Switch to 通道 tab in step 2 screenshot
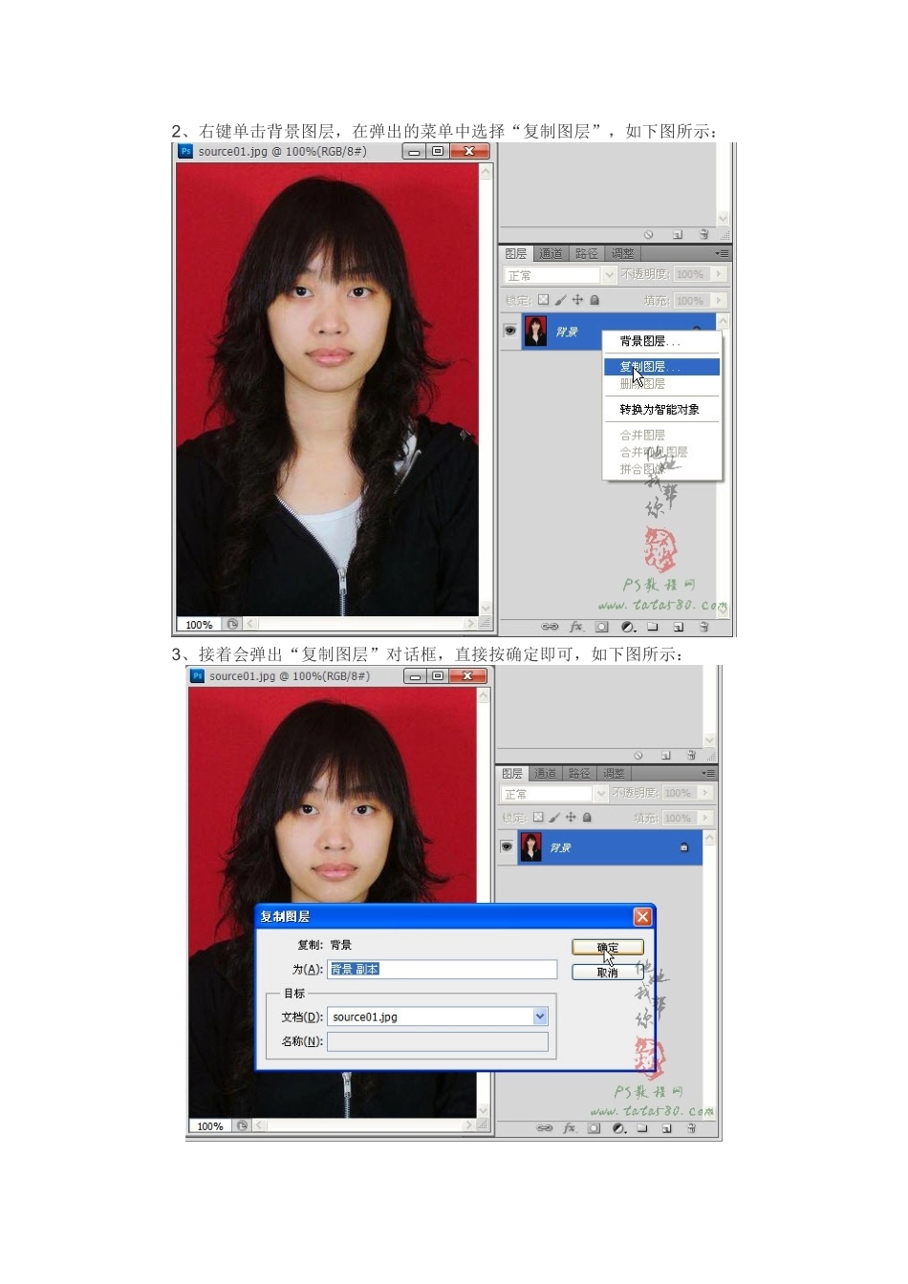908x1284 pixels. [x=551, y=254]
